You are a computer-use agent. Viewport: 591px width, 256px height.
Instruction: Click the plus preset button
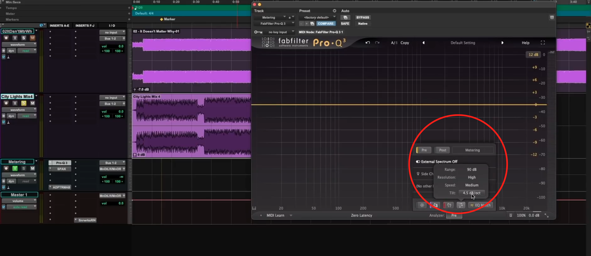(306, 23)
